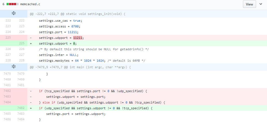Select removed line number 225

[8, 37]
